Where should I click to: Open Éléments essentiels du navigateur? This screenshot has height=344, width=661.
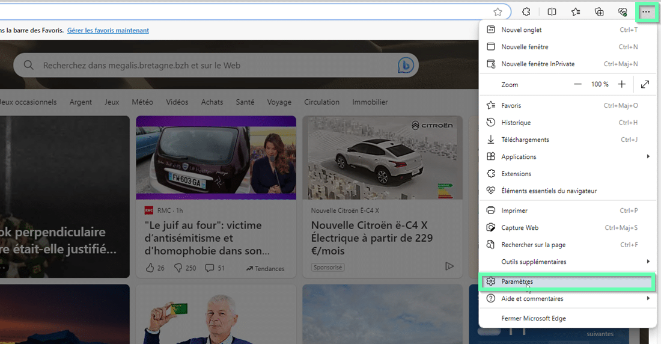(x=567, y=191)
